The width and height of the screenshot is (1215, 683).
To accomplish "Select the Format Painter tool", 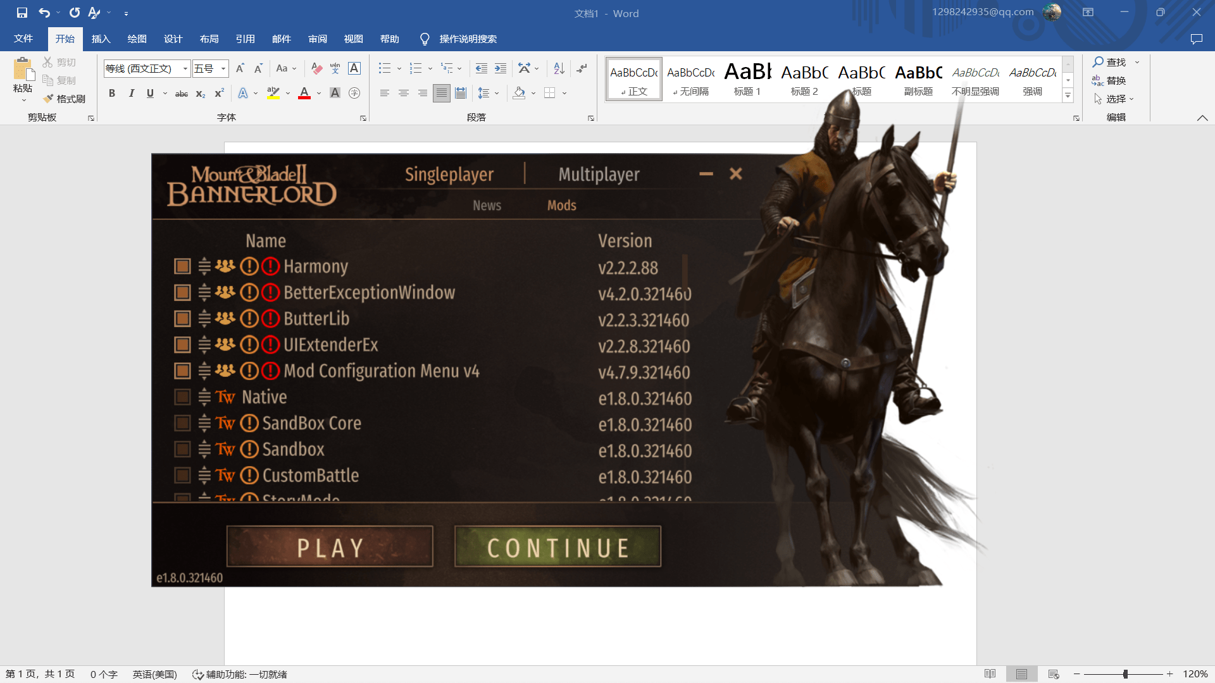I will 65,99.
